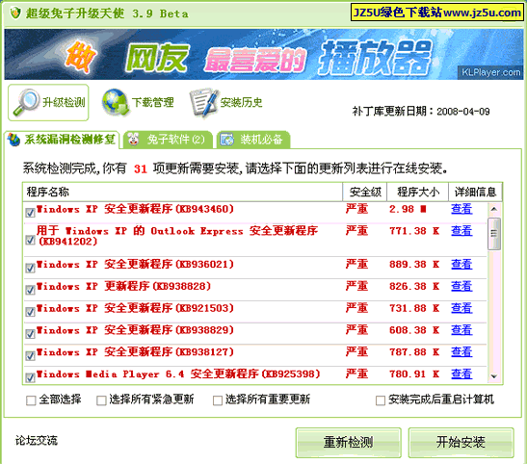Click the 重新检测 button
The image size is (527, 464).
click(x=348, y=443)
